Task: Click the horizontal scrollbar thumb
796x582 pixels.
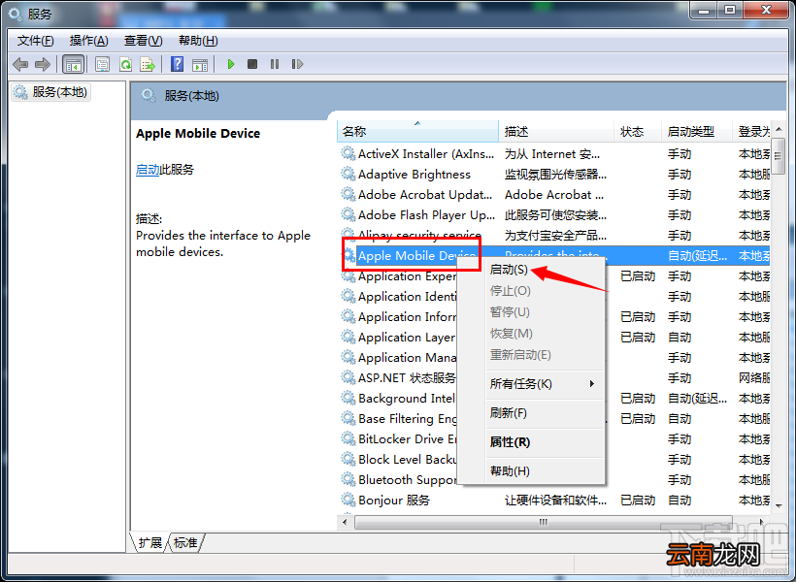Action: (x=544, y=522)
